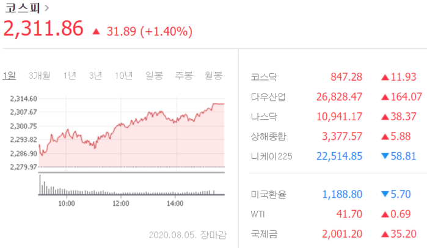427x248 pixels.
Task: Display the 월봉 monthly candle chart
Action: [214, 76]
